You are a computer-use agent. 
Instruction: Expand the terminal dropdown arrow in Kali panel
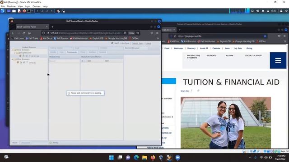click(32, 11)
